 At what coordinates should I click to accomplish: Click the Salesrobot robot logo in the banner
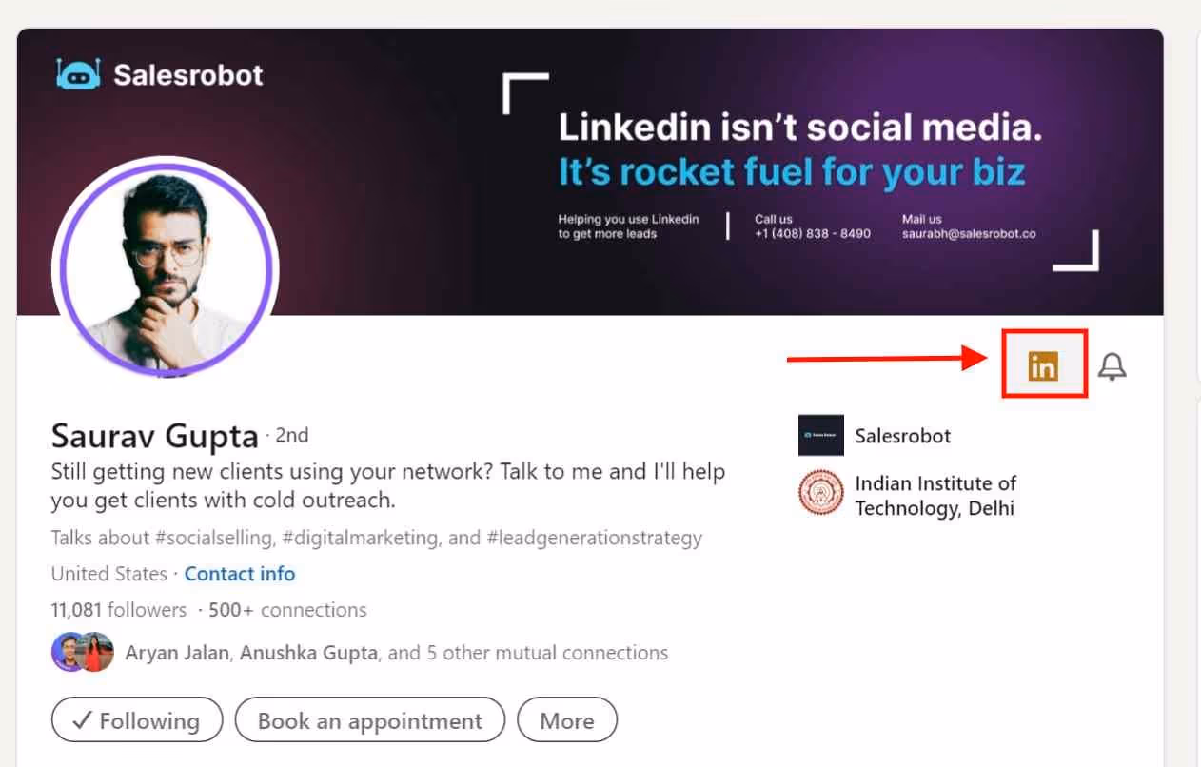78,73
